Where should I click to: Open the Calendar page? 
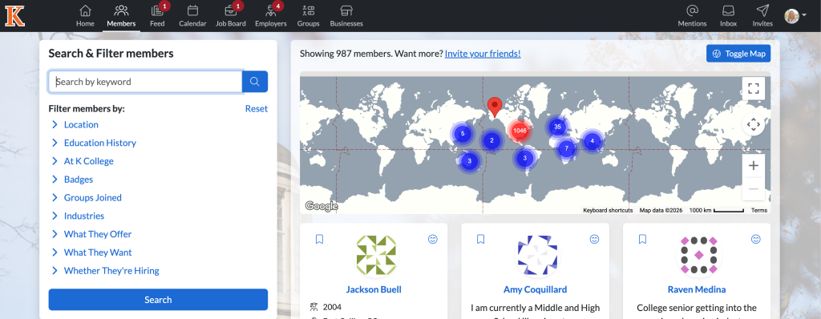(192, 16)
